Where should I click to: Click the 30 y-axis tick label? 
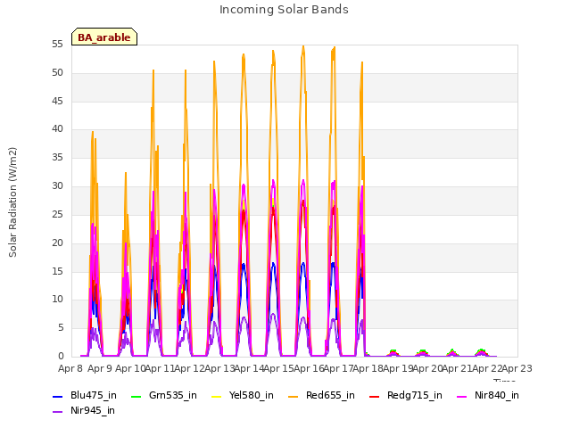point(57,186)
